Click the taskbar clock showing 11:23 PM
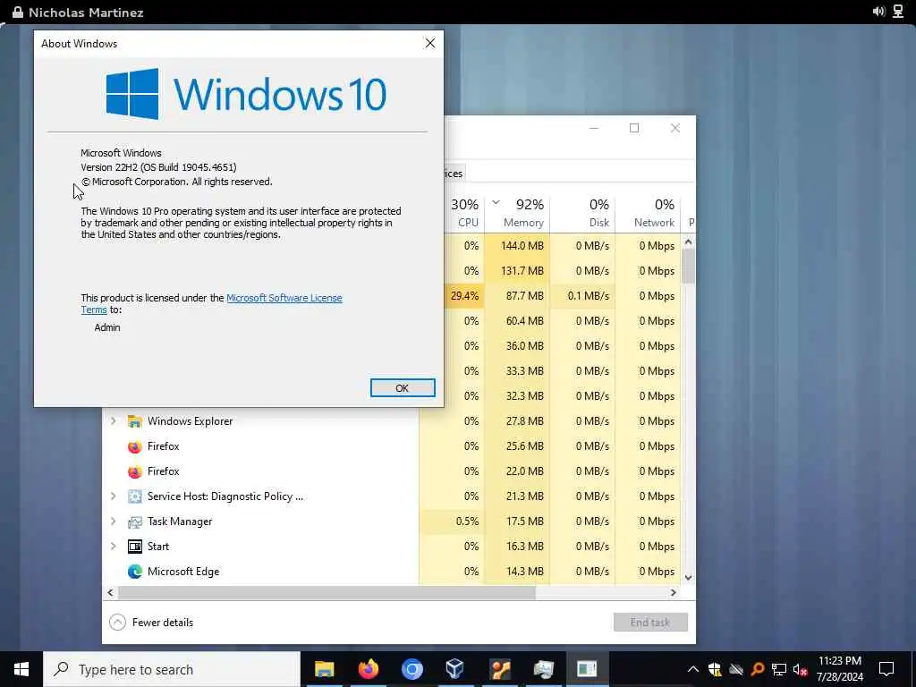 point(840,669)
